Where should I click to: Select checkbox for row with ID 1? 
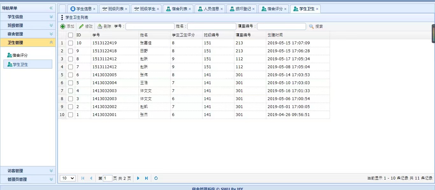click(70, 115)
